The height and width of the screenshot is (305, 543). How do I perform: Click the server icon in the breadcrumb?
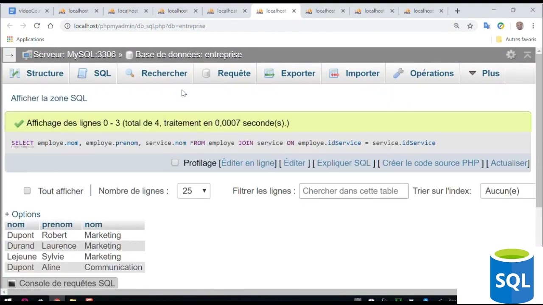click(x=27, y=55)
